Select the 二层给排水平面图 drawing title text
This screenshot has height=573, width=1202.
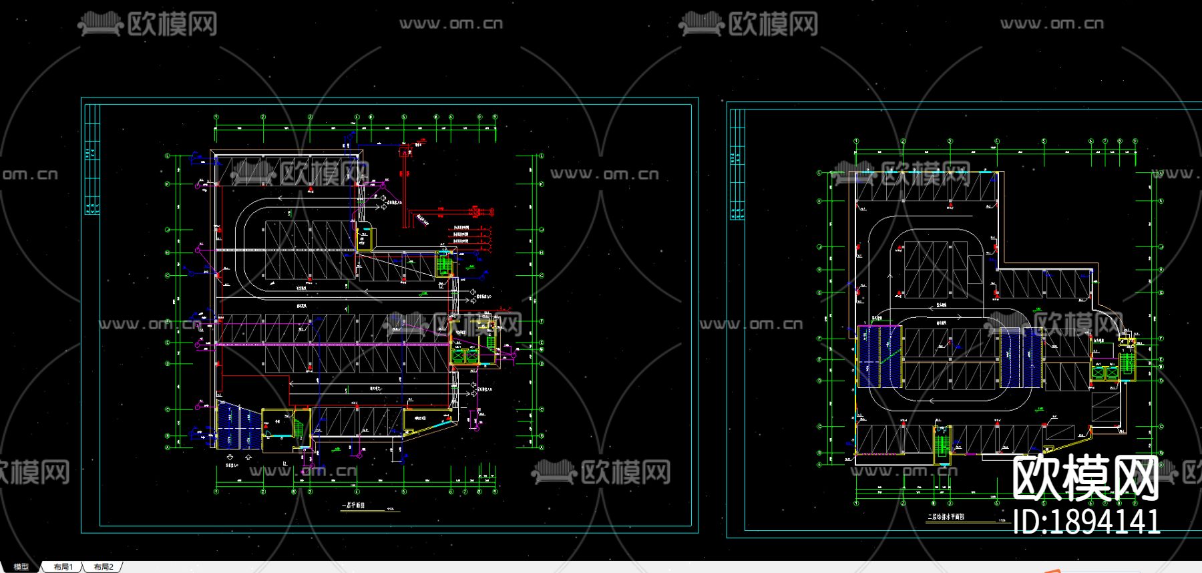946,517
